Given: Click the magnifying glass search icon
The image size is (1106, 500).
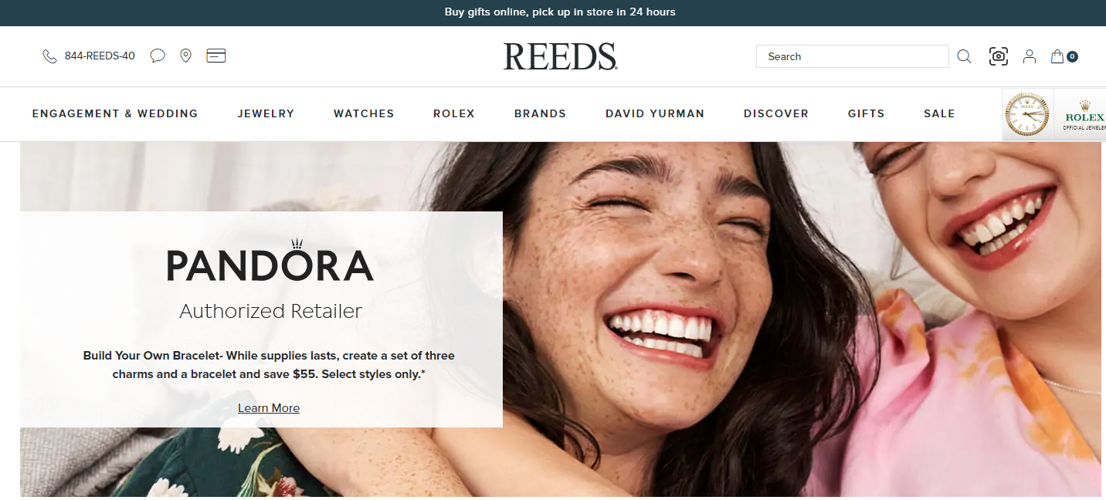Looking at the screenshot, I should pos(964,56).
